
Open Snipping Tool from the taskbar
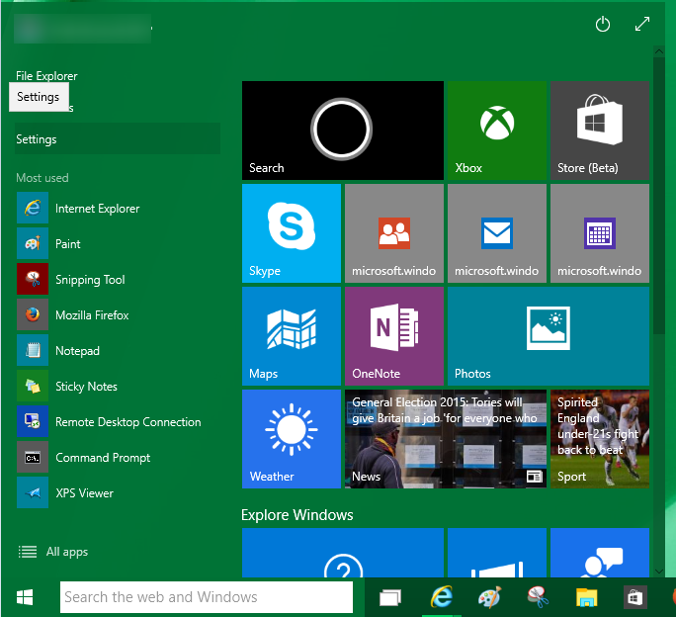click(x=538, y=597)
